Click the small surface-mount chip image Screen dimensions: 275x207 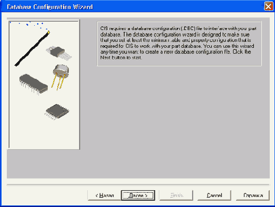[57, 112]
